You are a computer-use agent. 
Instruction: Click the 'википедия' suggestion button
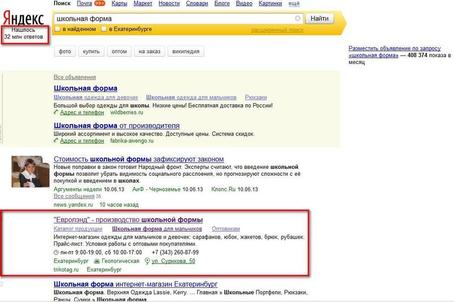(186, 51)
